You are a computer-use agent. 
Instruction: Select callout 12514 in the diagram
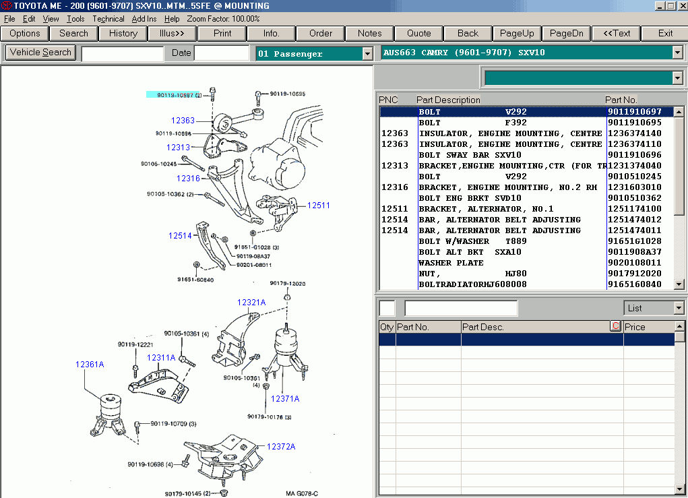(181, 236)
